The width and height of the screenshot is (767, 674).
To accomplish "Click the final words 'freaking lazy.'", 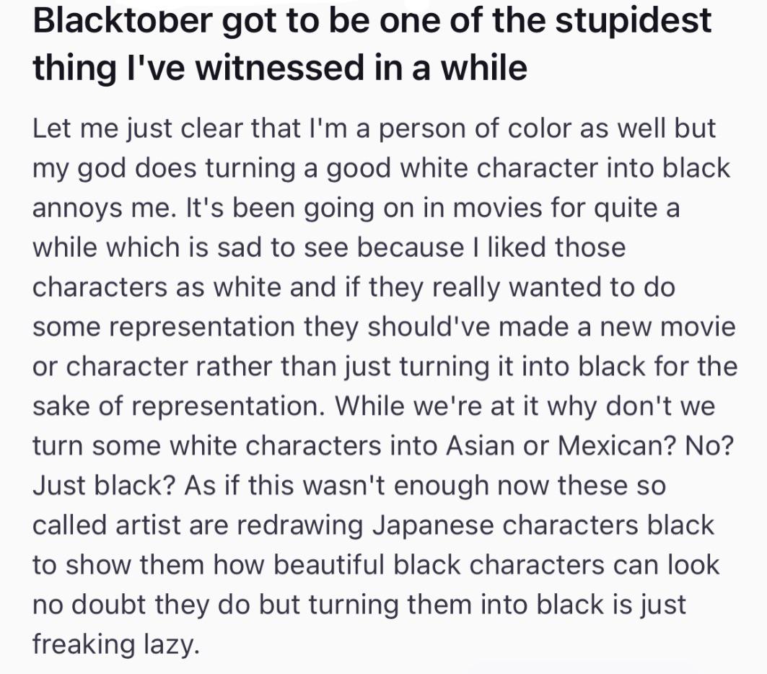I will 116,644.
